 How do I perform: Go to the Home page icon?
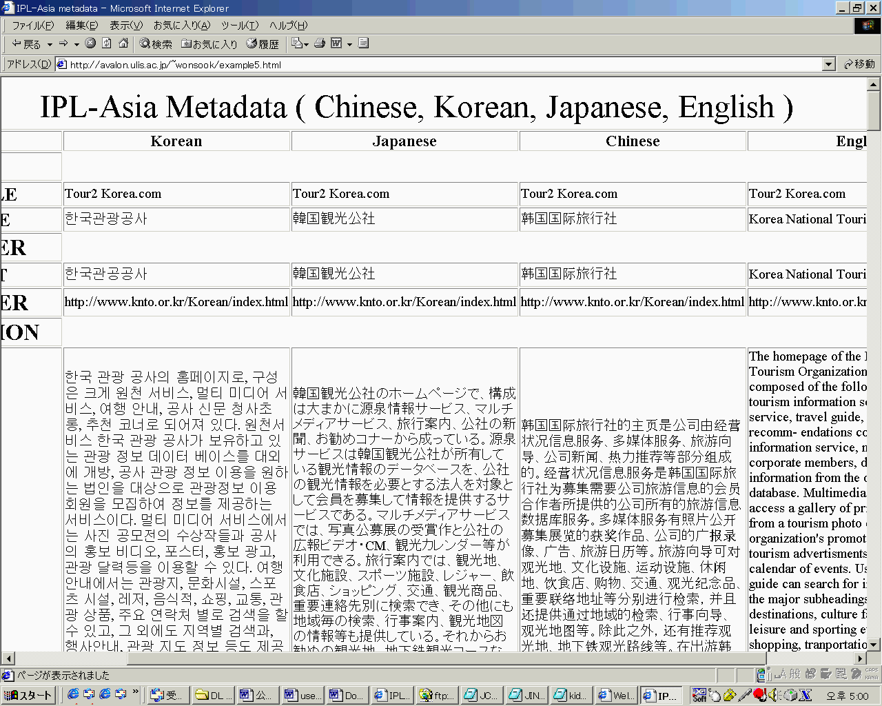123,43
